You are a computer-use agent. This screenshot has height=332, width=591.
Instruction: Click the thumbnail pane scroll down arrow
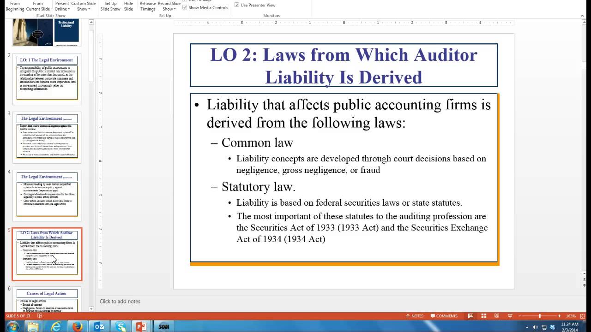tap(91, 308)
